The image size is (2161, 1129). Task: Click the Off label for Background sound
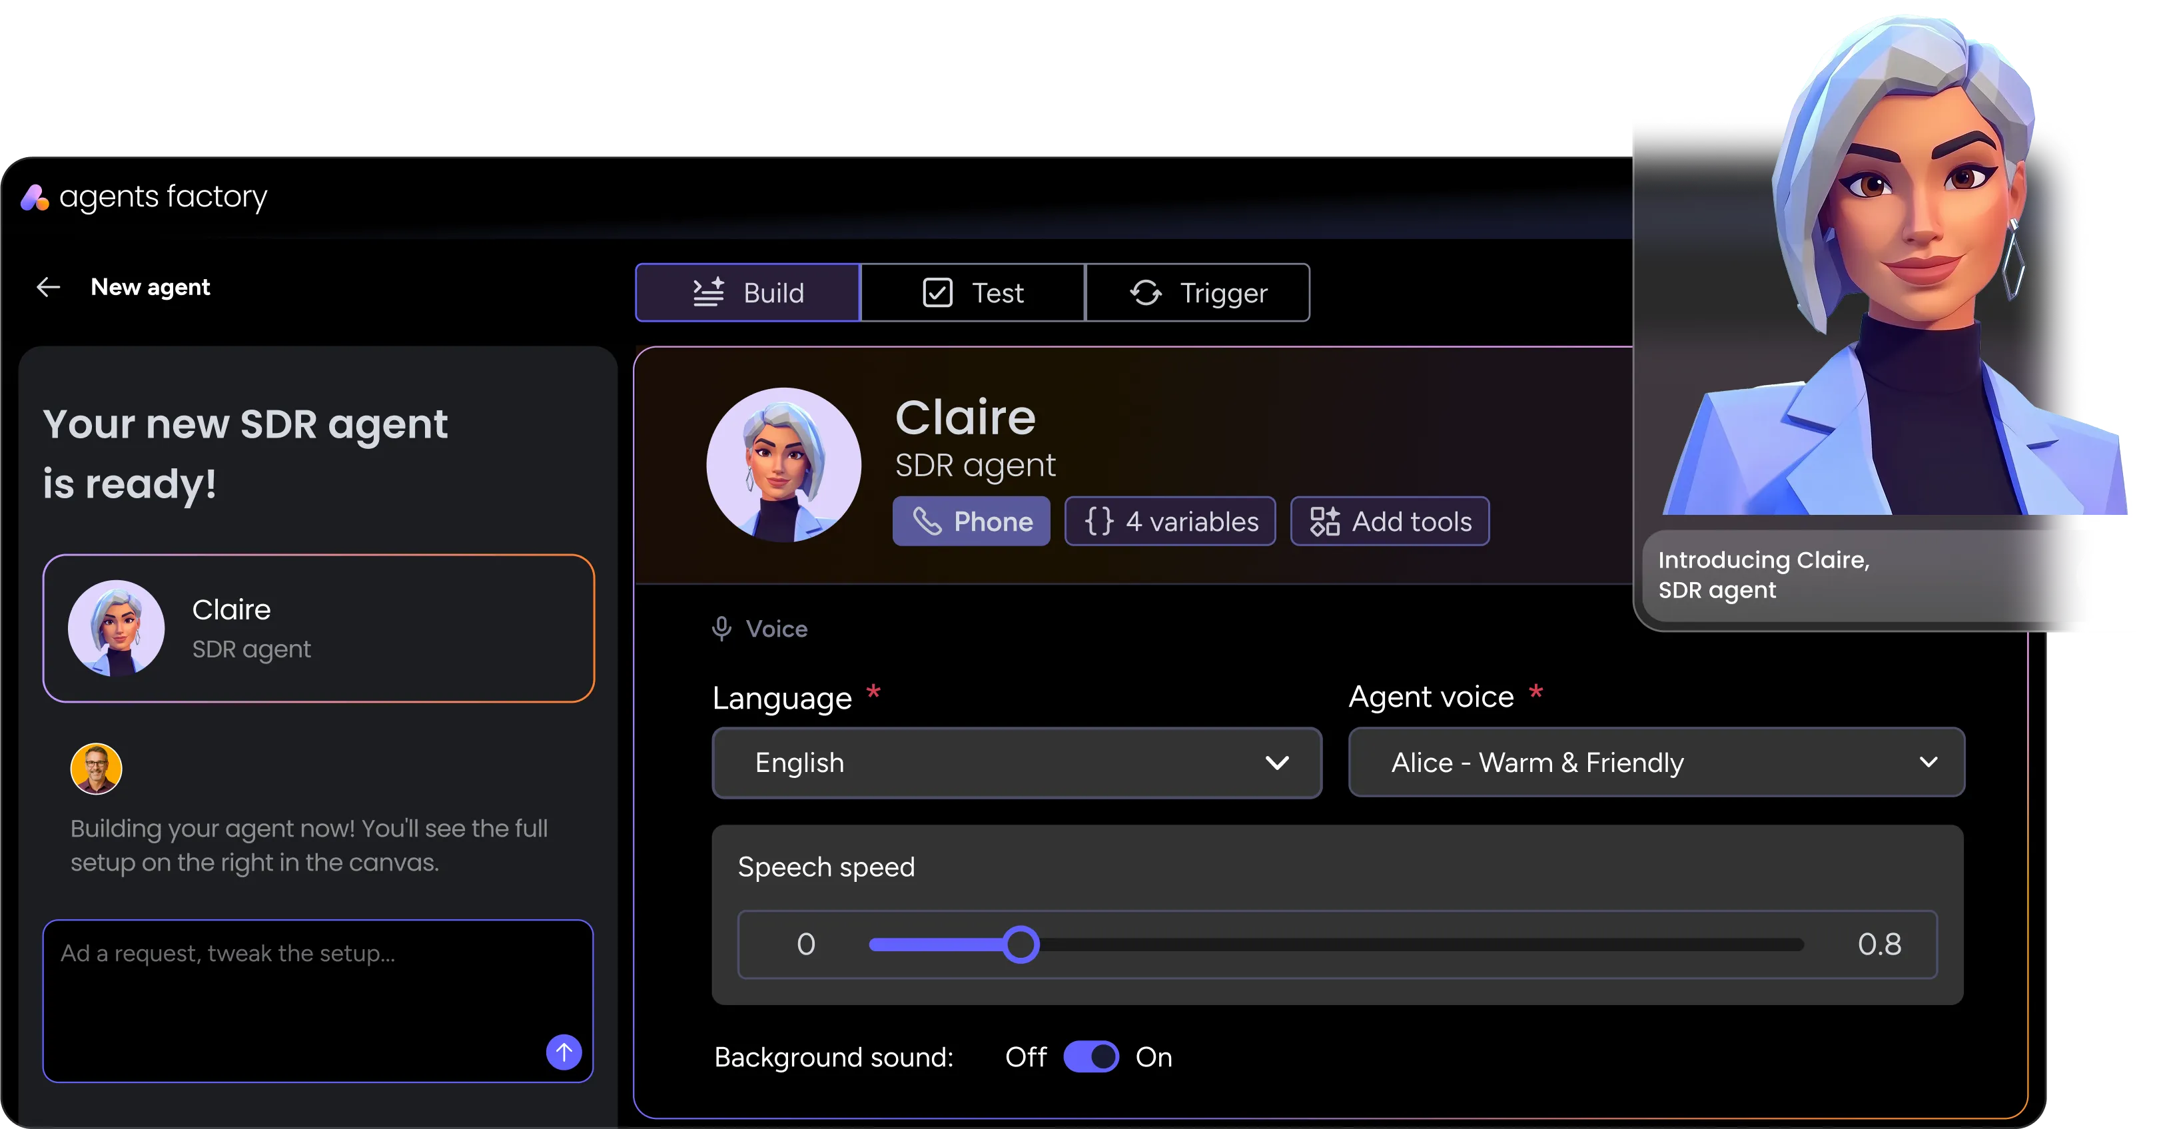[1025, 1057]
